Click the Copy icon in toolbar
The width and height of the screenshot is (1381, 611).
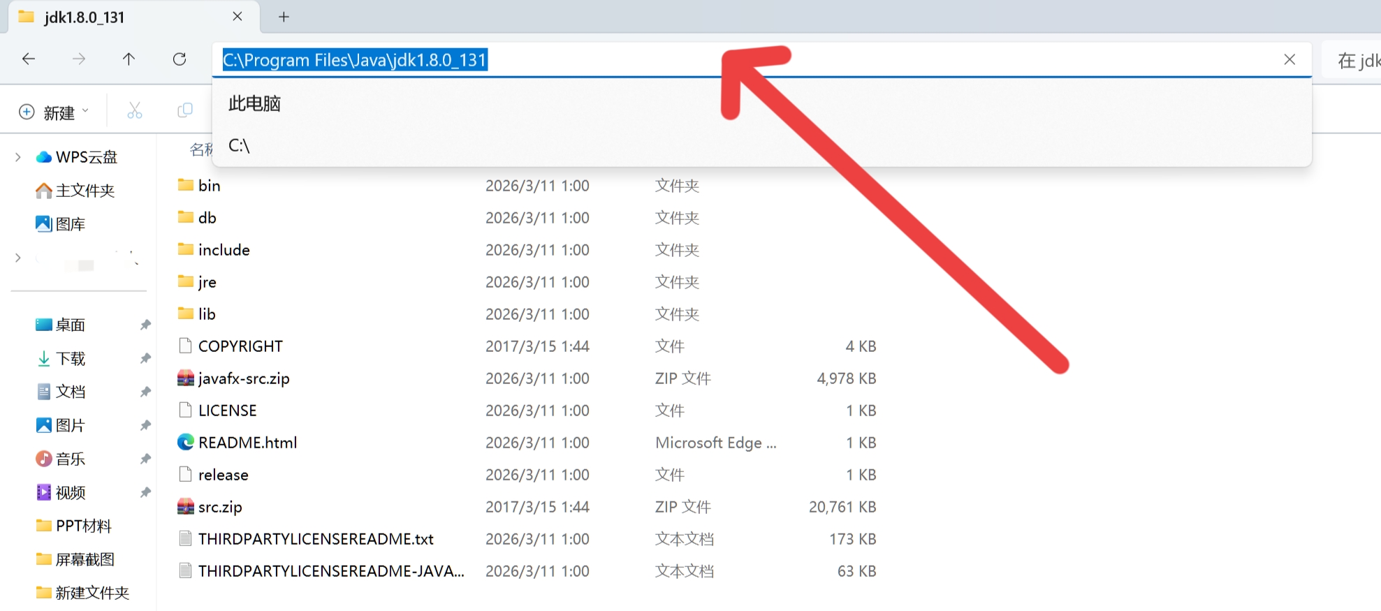185,111
